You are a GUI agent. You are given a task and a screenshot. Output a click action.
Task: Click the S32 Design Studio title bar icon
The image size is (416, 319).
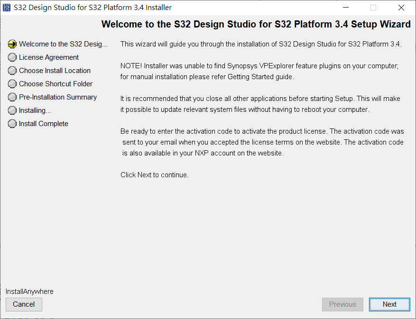pyautogui.click(x=7, y=8)
